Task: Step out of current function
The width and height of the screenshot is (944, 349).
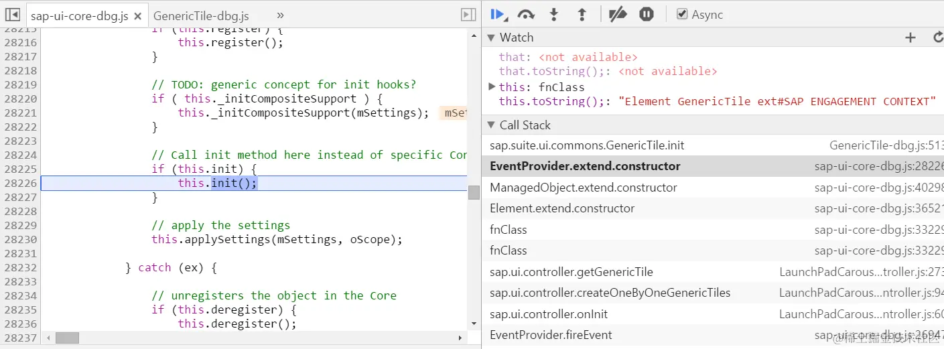Action: point(582,14)
